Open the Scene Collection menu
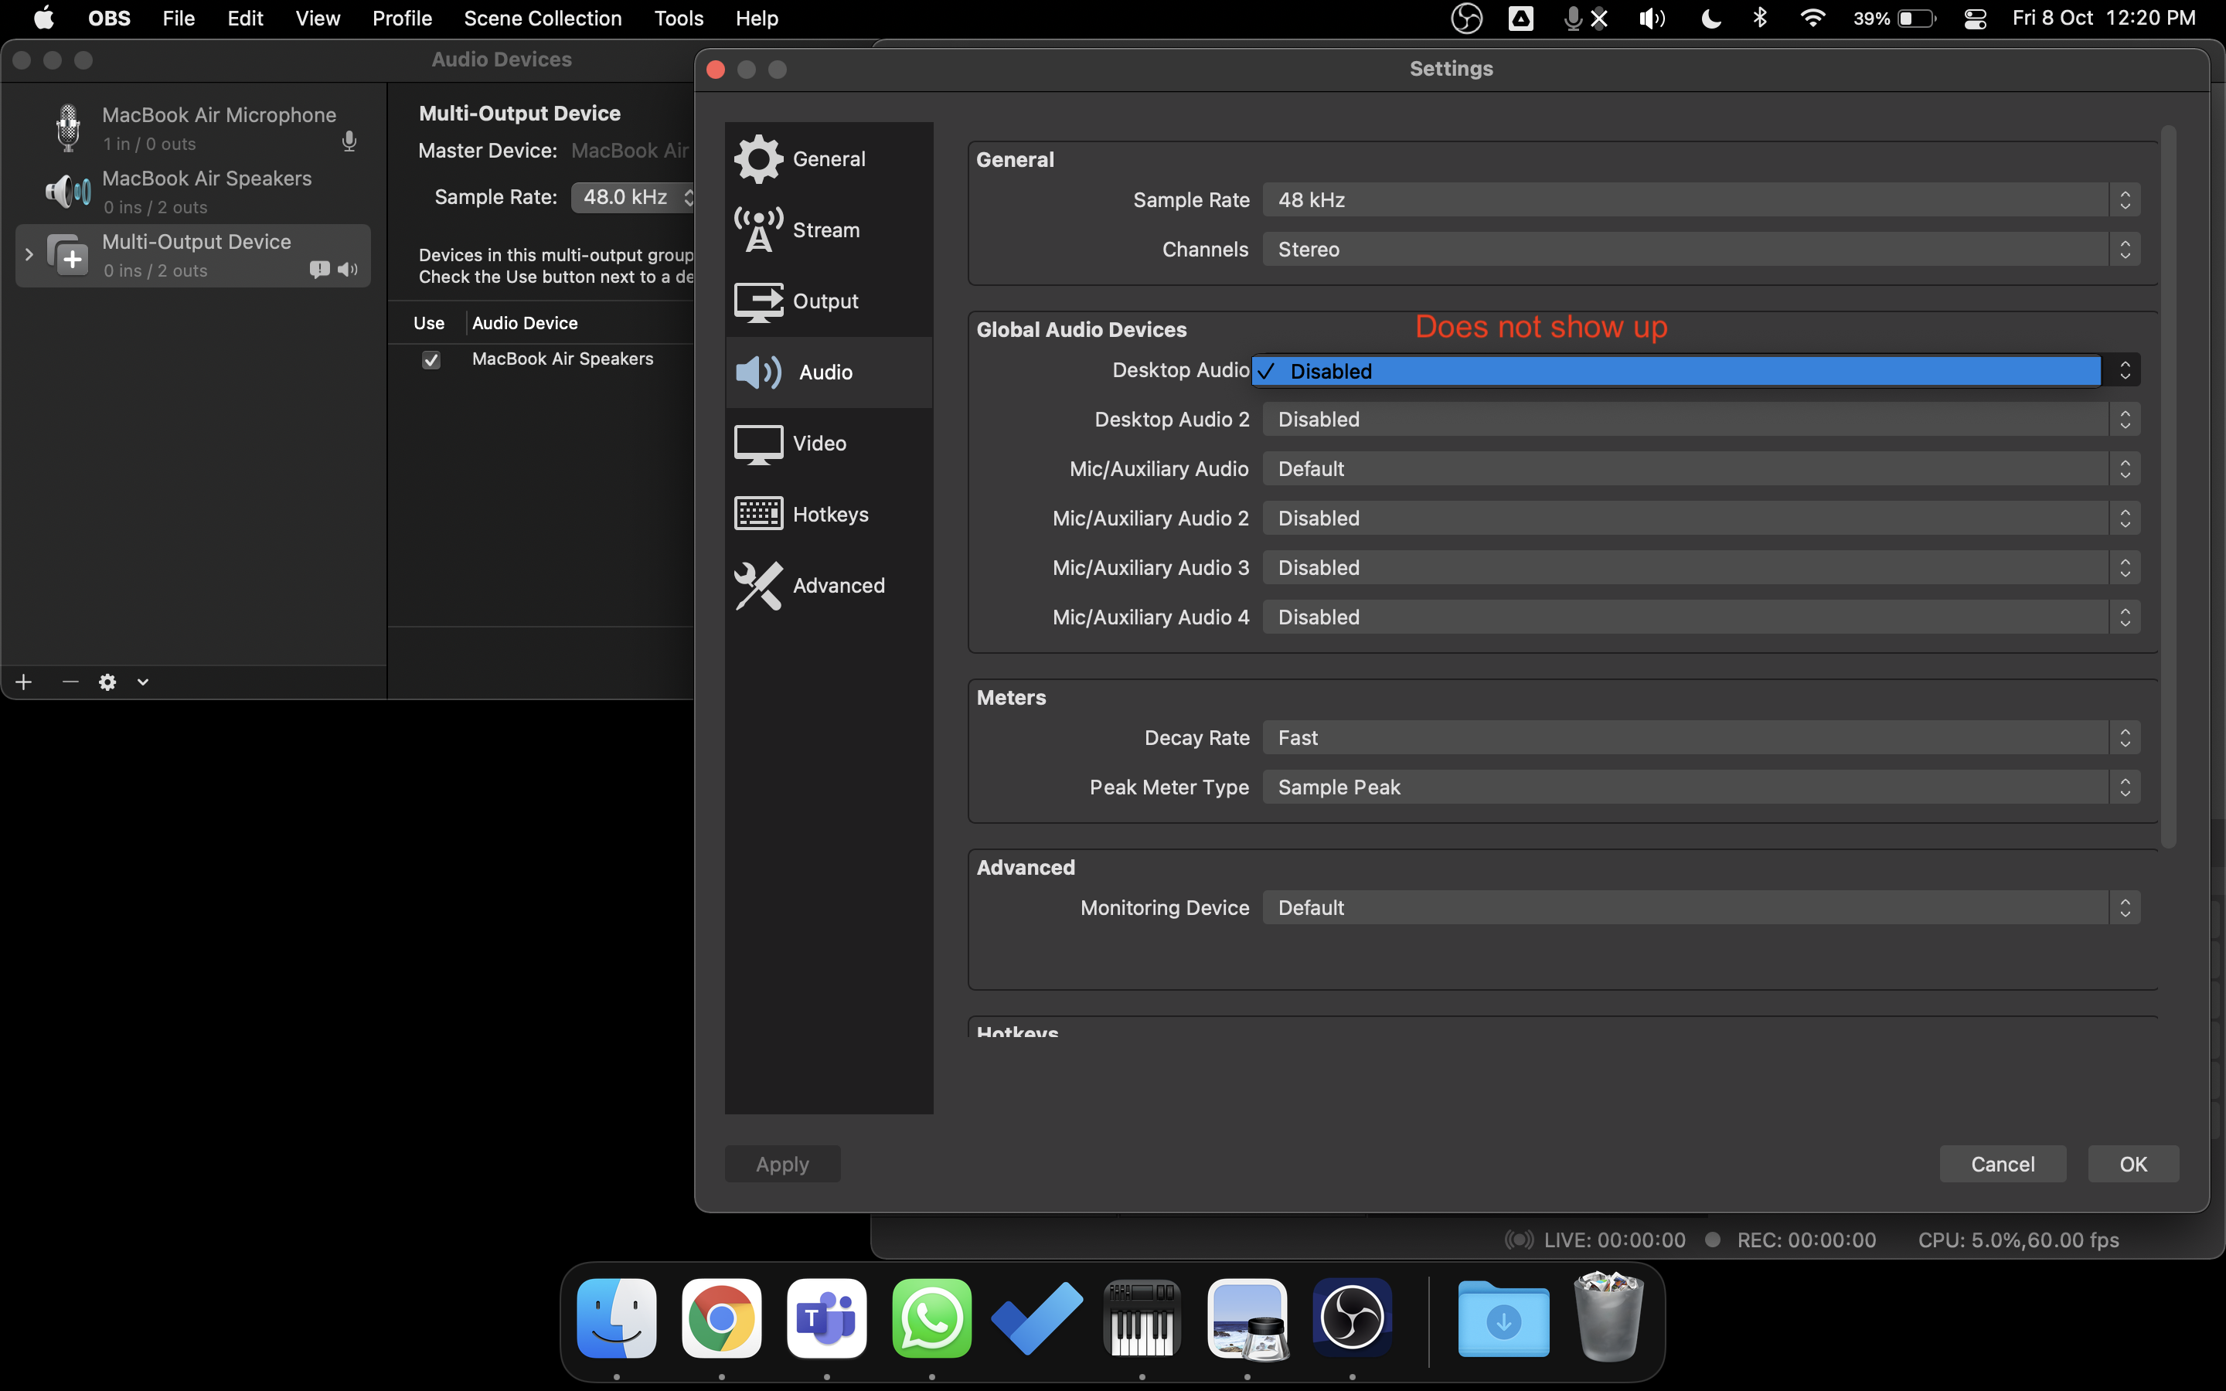 point(543,19)
